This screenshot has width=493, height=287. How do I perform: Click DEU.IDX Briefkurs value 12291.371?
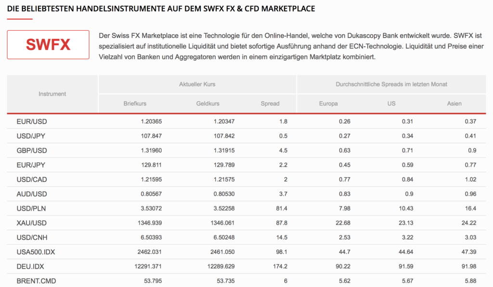tap(148, 266)
